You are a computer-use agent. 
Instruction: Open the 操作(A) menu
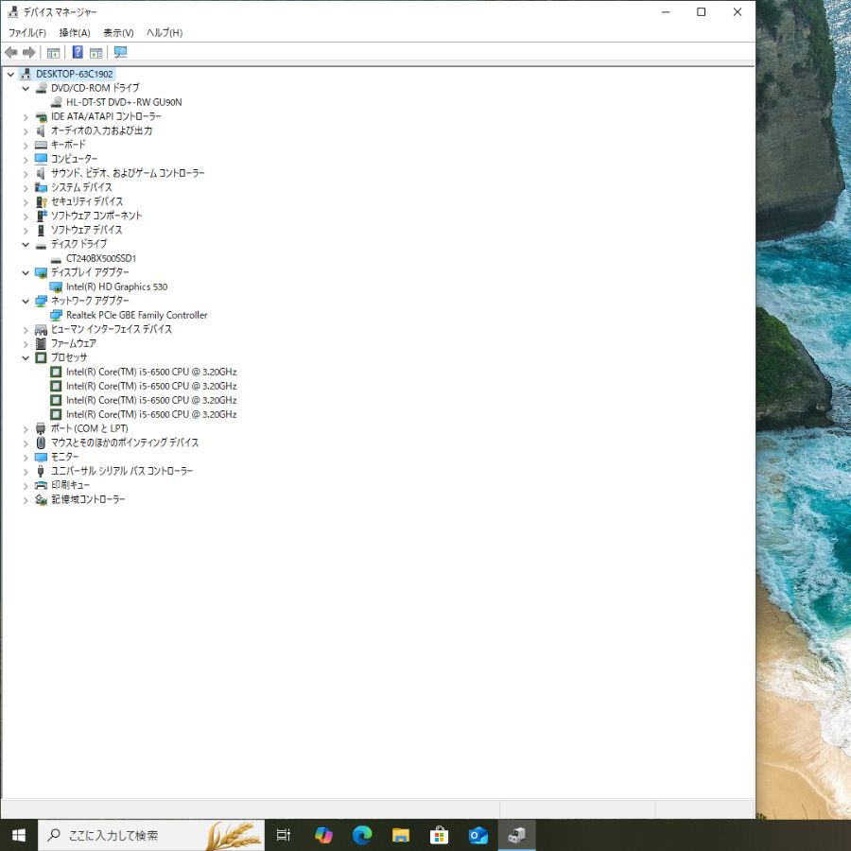pos(75,33)
